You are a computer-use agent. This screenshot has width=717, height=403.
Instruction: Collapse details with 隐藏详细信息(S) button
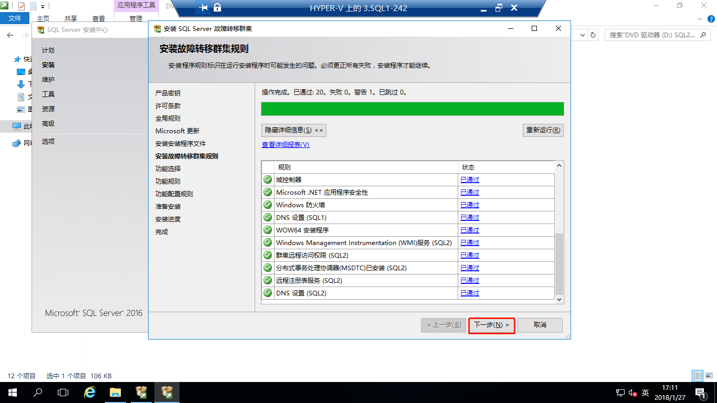294,130
